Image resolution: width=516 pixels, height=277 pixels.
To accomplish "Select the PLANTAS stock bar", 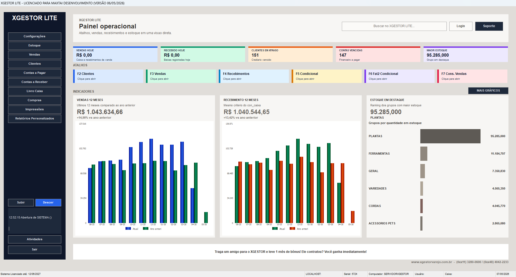I will click(450, 136).
